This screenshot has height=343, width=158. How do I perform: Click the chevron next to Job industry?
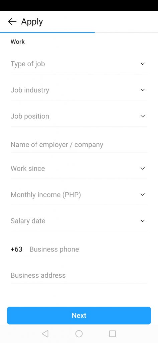click(x=143, y=90)
